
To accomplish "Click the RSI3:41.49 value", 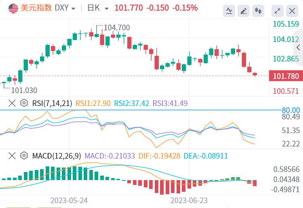I will [170, 103].
